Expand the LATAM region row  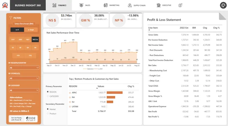point(70,106)
